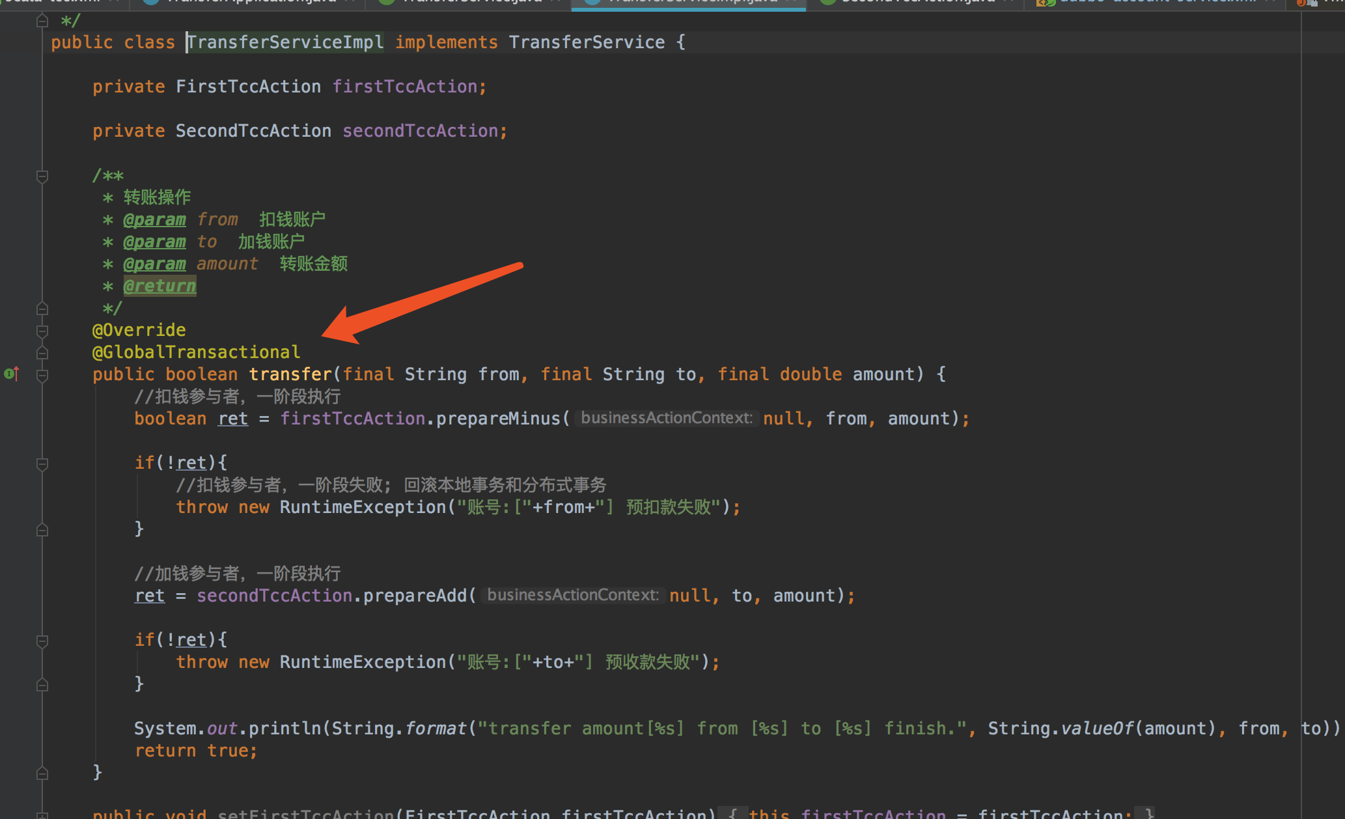Collapse the transfer method using its fold marker
The height and width of the screenshot is (819, 1345).
(42, 375)
